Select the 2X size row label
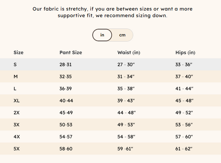This screenshot has height=163, width=221. coord(16,113)
